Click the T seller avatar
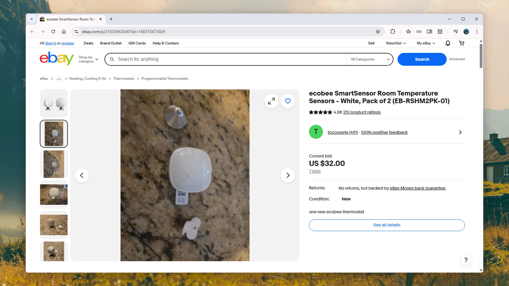The width and height of the screenshot is (509, 286). coord(316,132)
